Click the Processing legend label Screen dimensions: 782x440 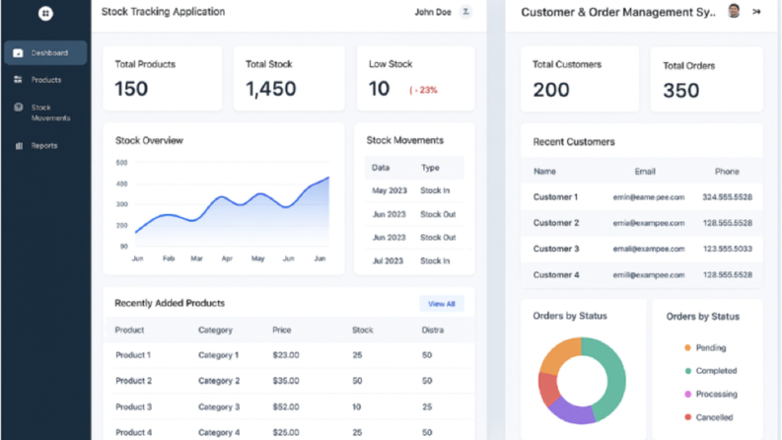pos(716,394)
